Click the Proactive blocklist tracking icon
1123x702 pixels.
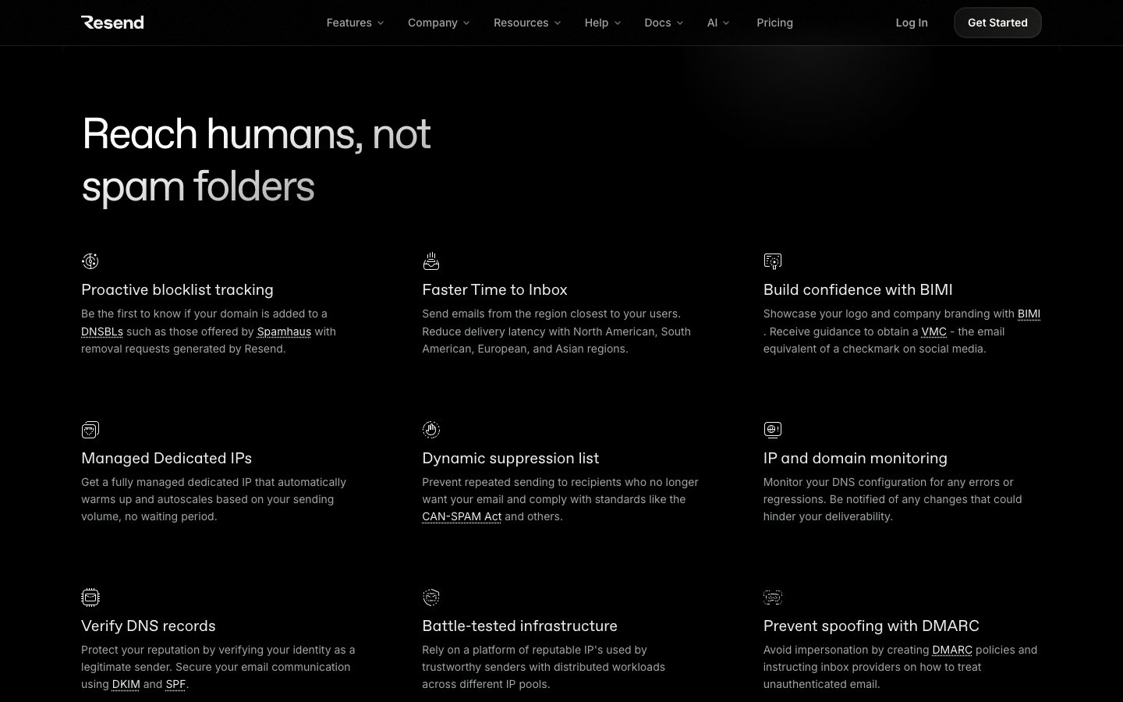90,261
